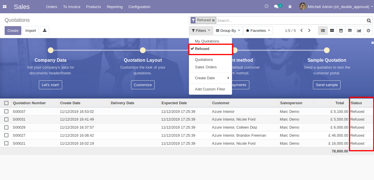374x180 pixels.
Task: Toggle the select-all checkbox in header
Action: tap(6, 103)
